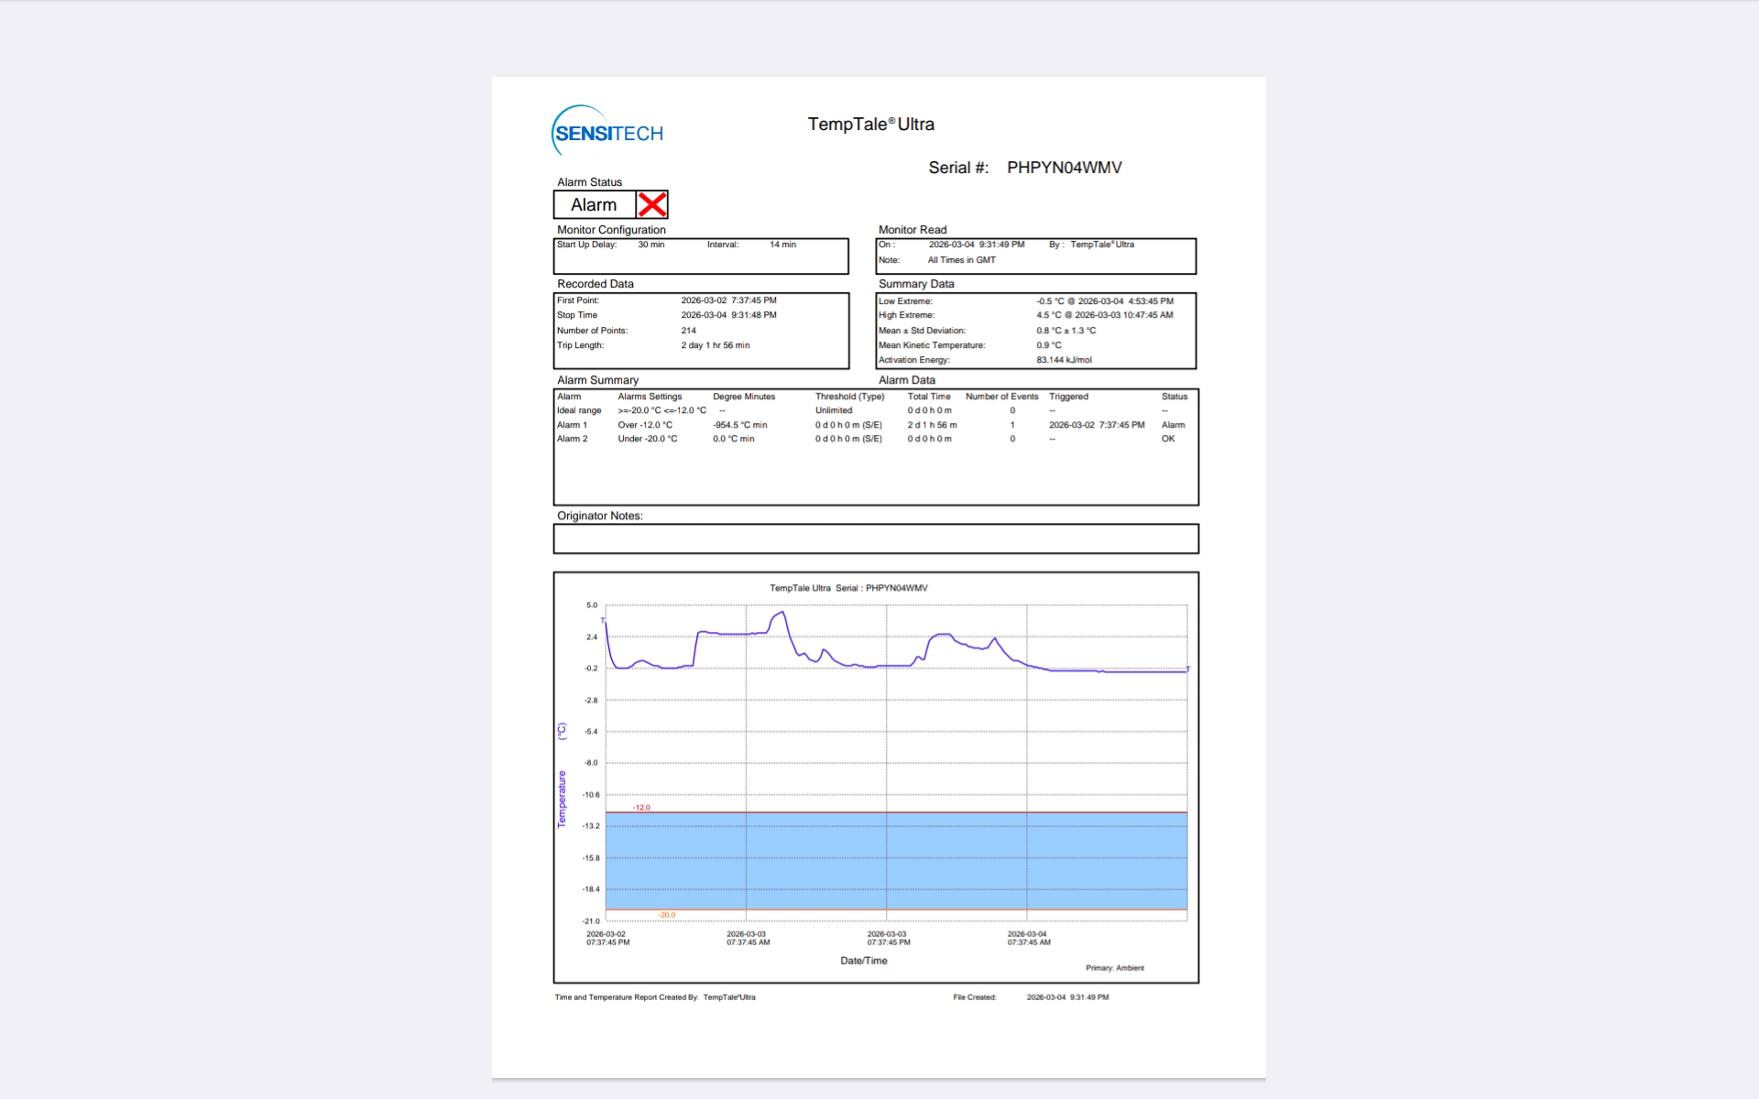Click the Mean Kinetic Temperature value

pos(1048,345)
